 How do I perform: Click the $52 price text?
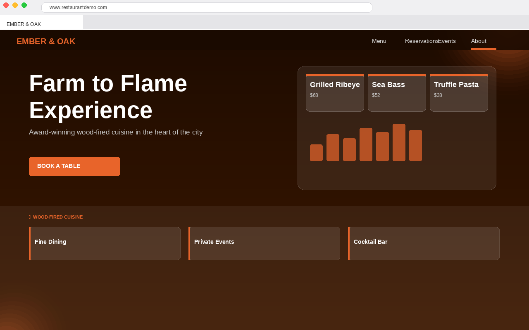tap(376, 95)
